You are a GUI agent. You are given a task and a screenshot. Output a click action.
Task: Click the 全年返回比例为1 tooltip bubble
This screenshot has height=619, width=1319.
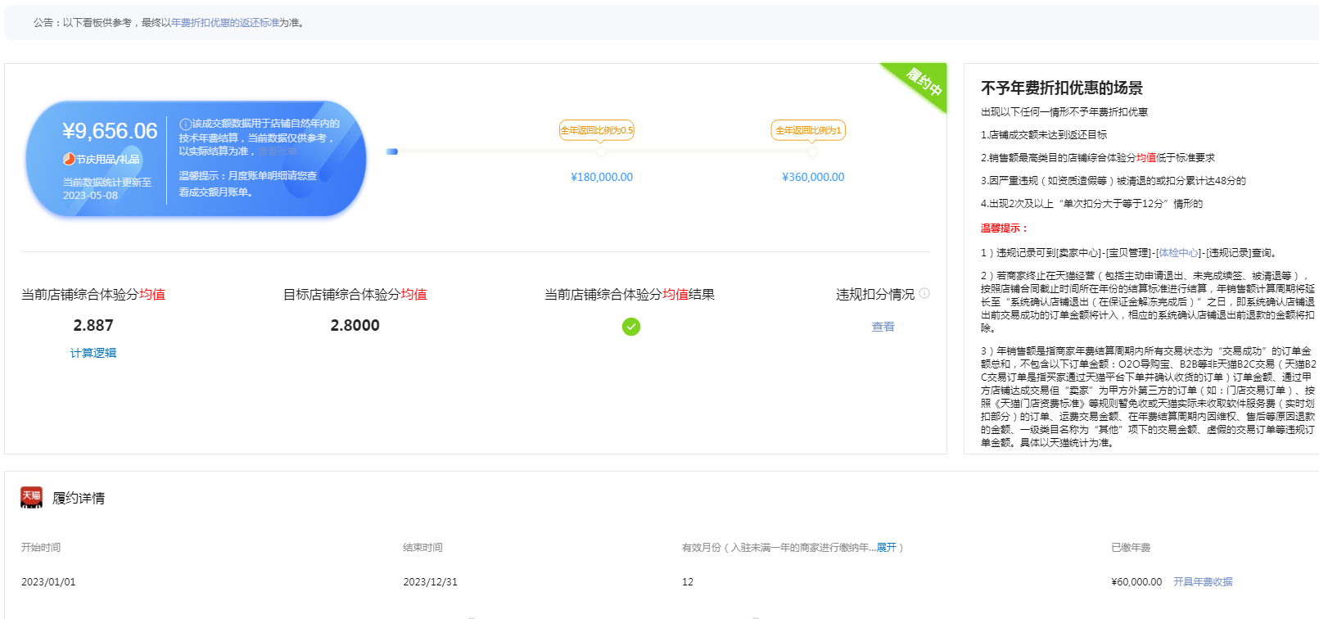coord(808,130)
